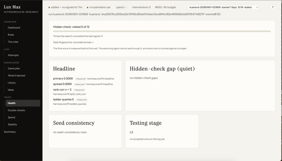
Task: Click no hidden check gaps text
Action: (x=144, y=78)
